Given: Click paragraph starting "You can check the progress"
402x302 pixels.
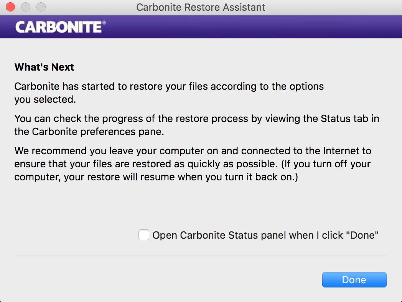Looking at the screenshot, I should tap(196, 125).
